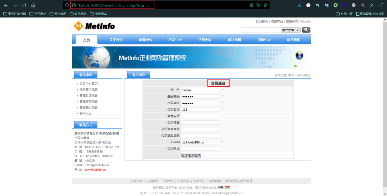Click the 公司邮政编码 input field
The height and width of the screenshot is (196, 387).
201,136
